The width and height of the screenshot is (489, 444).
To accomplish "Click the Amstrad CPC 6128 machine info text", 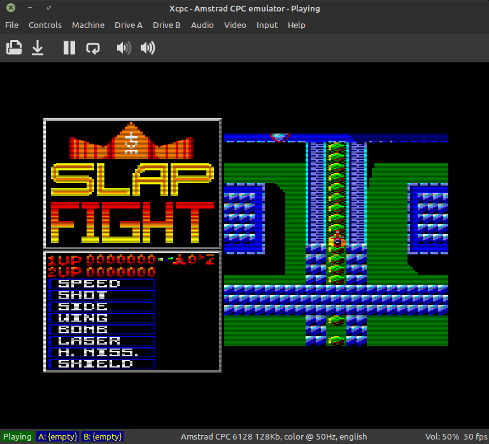I will pos(274,436).
